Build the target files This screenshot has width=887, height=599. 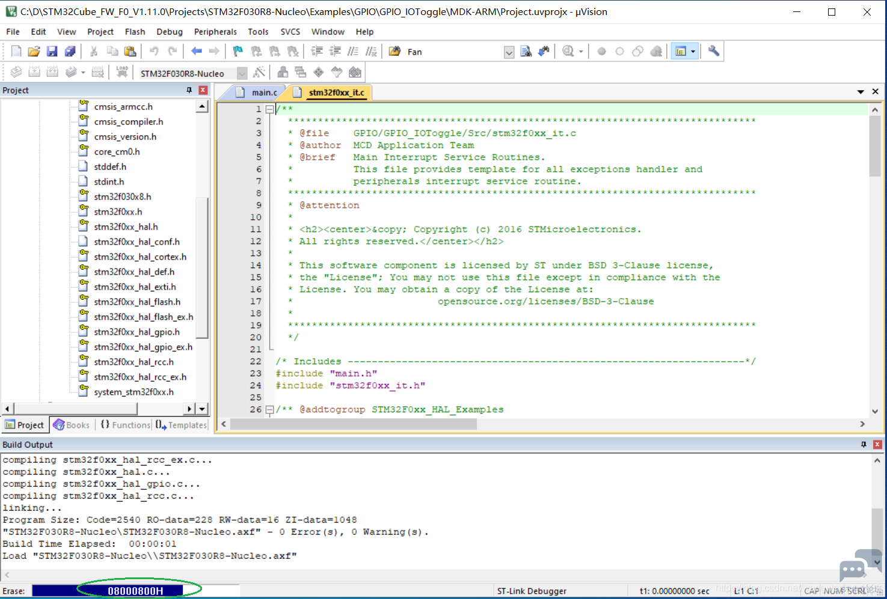click(x=34, y=73)
